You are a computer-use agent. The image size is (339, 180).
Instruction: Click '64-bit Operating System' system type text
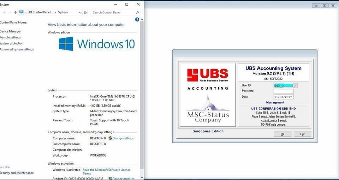coord(113,113)
